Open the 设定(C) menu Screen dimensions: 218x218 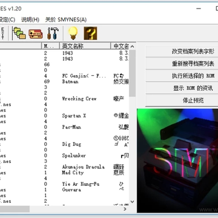point(7,19)
